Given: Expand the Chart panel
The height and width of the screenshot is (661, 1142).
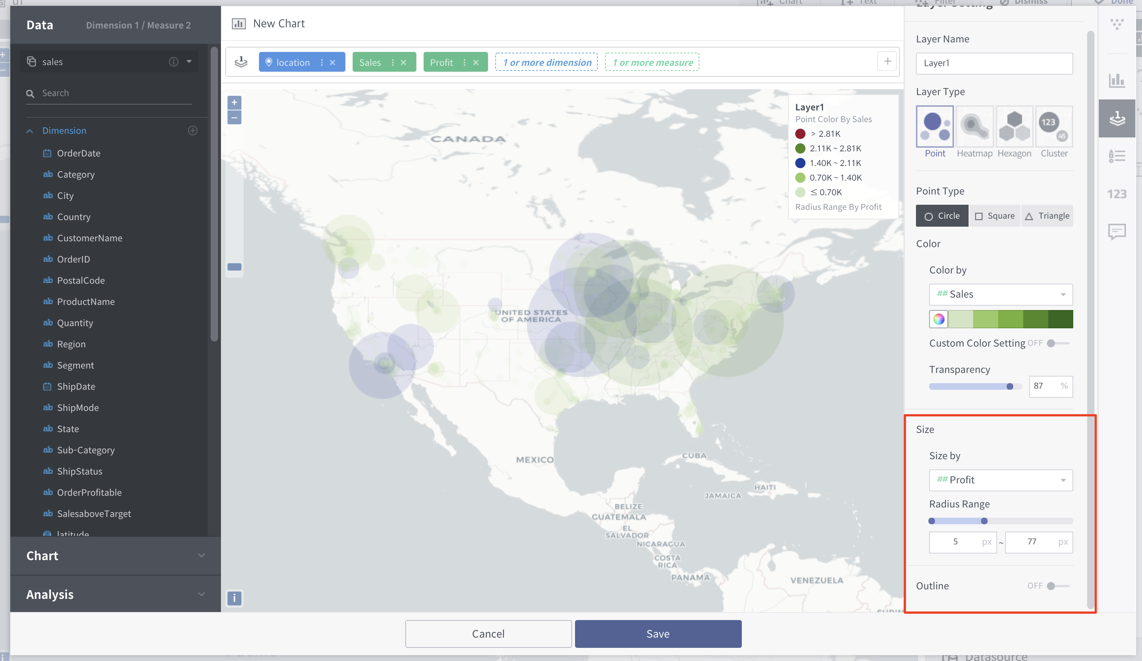Looking at the screenshot, I should [201, 555].
